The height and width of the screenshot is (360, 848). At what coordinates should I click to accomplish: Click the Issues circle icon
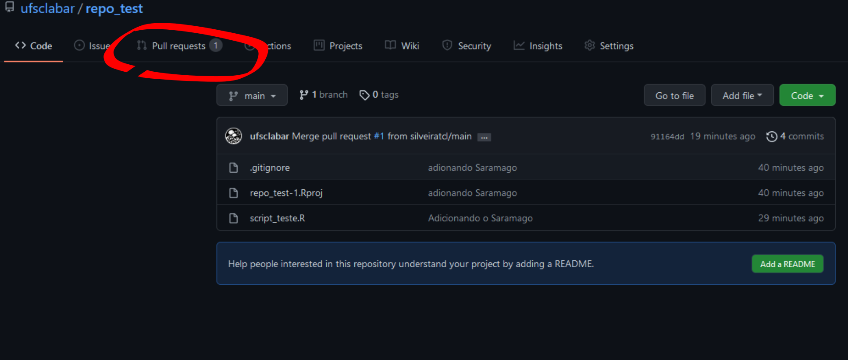[79, 45]
